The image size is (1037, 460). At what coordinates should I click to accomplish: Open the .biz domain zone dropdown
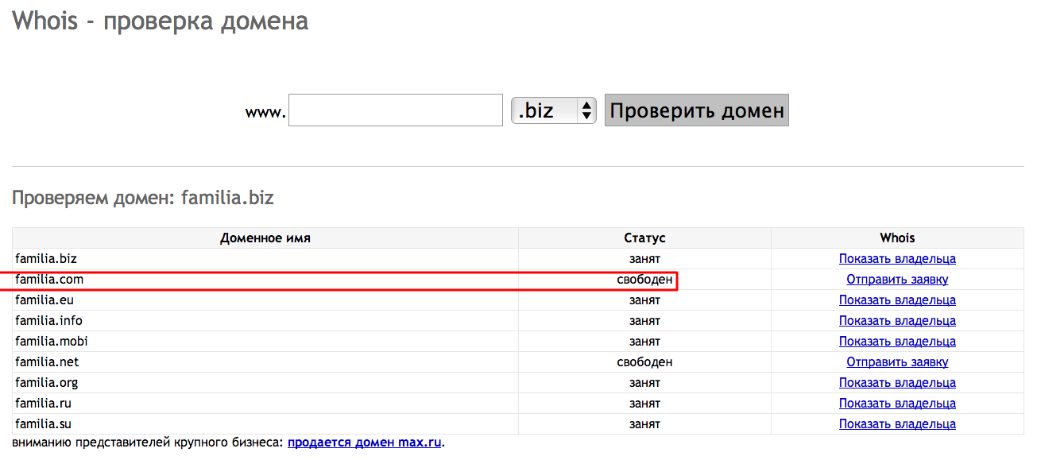553,110
